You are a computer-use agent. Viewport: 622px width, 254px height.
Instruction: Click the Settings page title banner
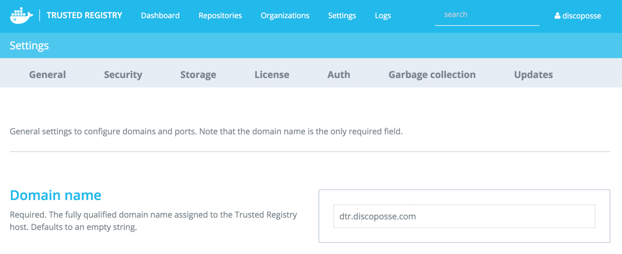[x=29, y=46]
